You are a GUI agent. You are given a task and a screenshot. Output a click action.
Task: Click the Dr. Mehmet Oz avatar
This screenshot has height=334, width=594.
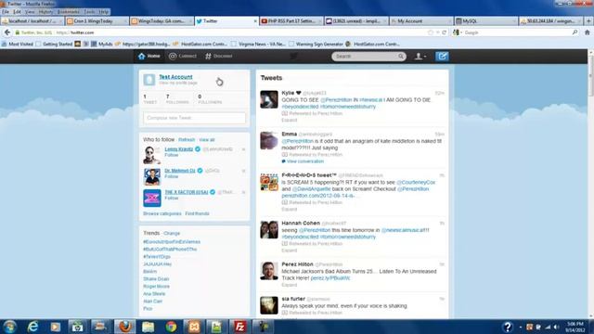[152, 177]
